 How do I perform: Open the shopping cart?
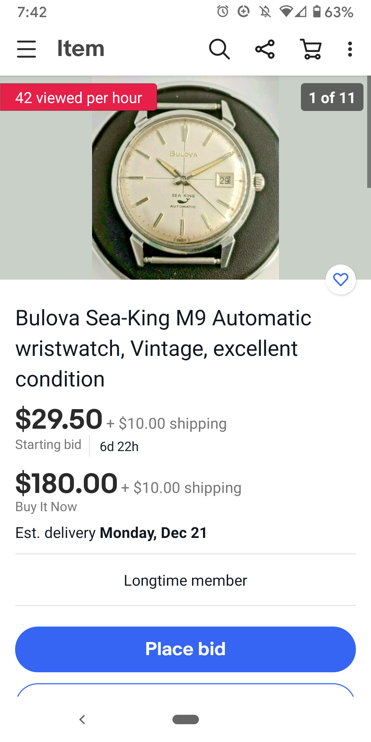tap(311, 49)
